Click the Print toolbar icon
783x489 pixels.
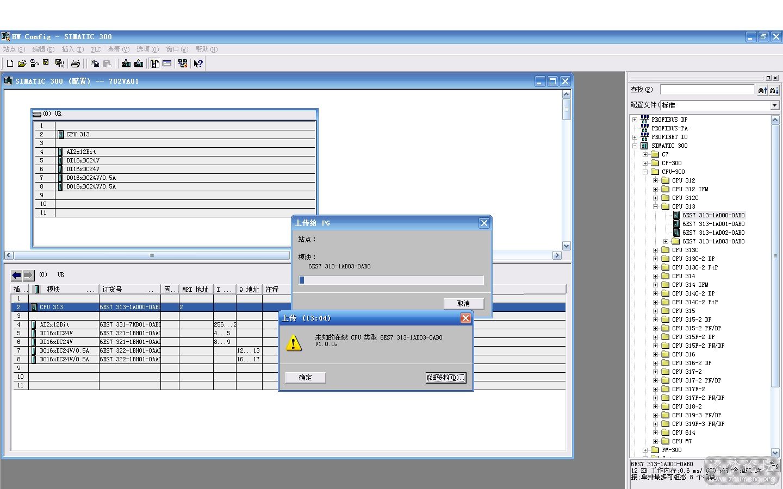[76, 64]
